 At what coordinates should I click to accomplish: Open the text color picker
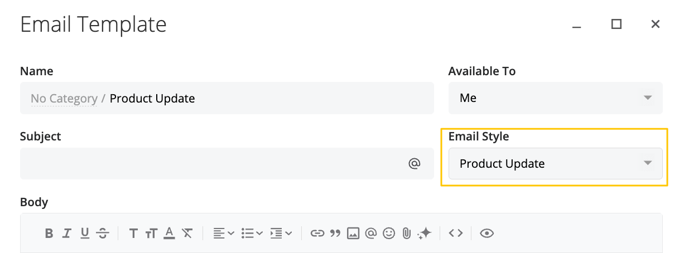(x=169, y=233)
